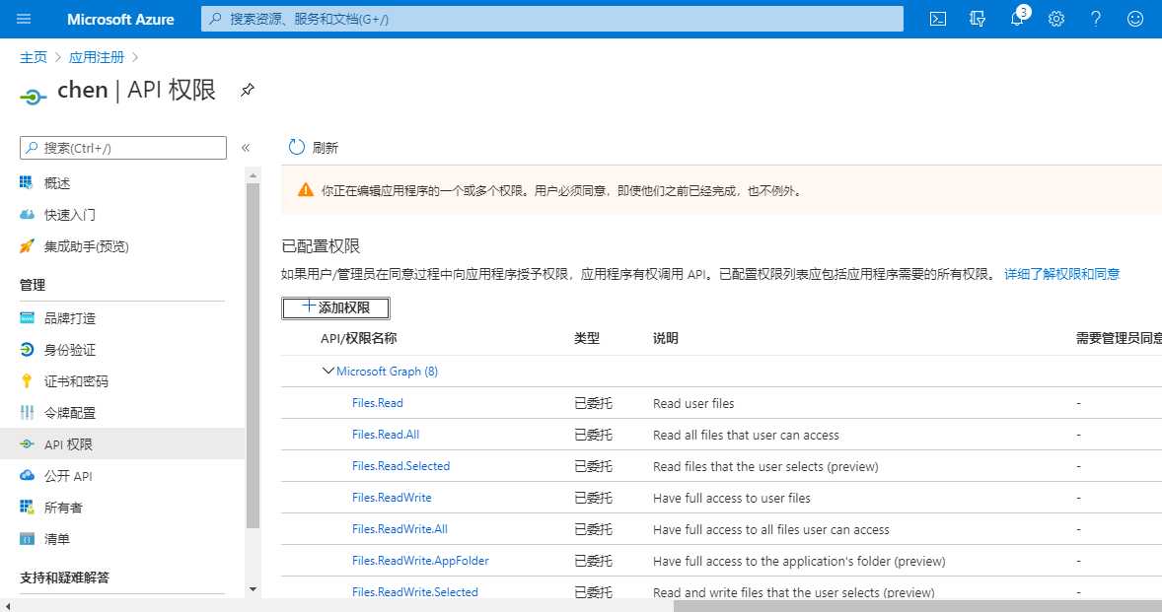Click the horizontal scroll left arrow

pyautogui.click(x=7, y=606)
